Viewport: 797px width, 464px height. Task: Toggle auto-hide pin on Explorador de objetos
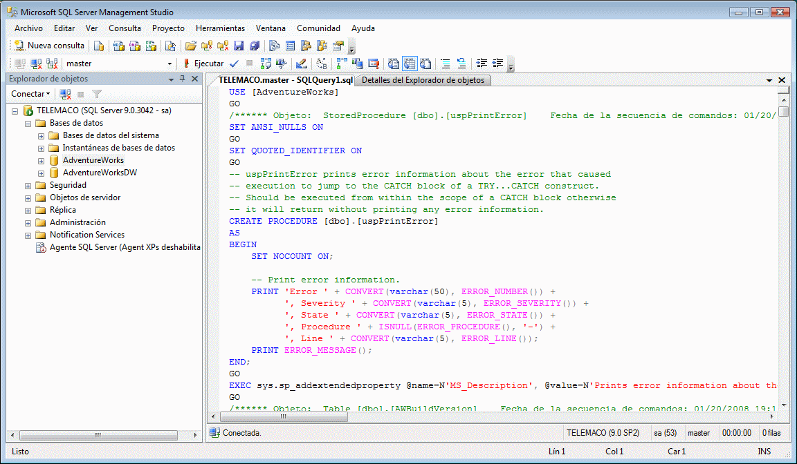tap(183, 79)
